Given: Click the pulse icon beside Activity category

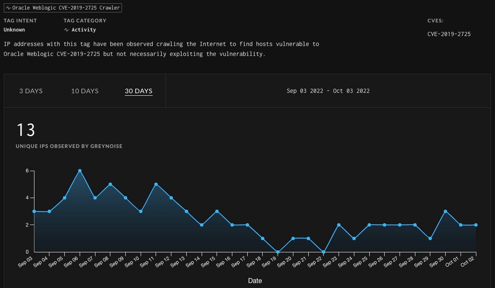Looking at the screenshot, I should click(66, 30).
